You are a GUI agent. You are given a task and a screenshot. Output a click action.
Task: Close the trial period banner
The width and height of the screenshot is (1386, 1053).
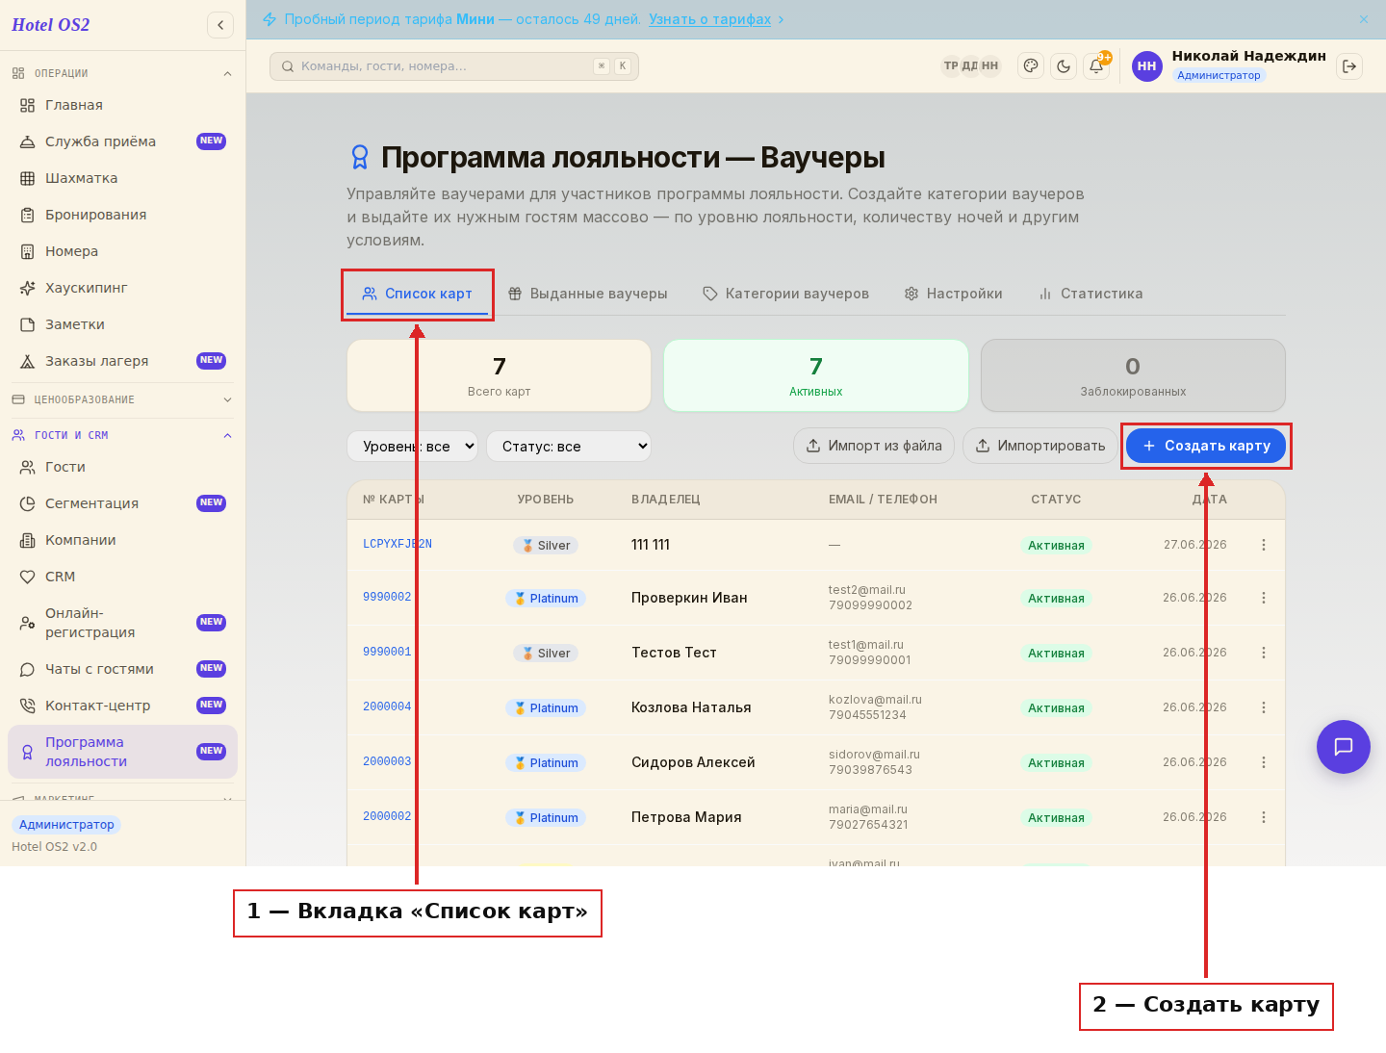1364,19
